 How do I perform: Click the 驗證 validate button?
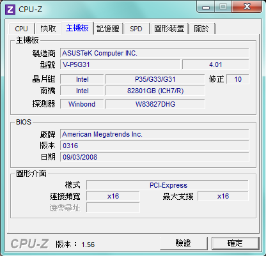[184, 243]
